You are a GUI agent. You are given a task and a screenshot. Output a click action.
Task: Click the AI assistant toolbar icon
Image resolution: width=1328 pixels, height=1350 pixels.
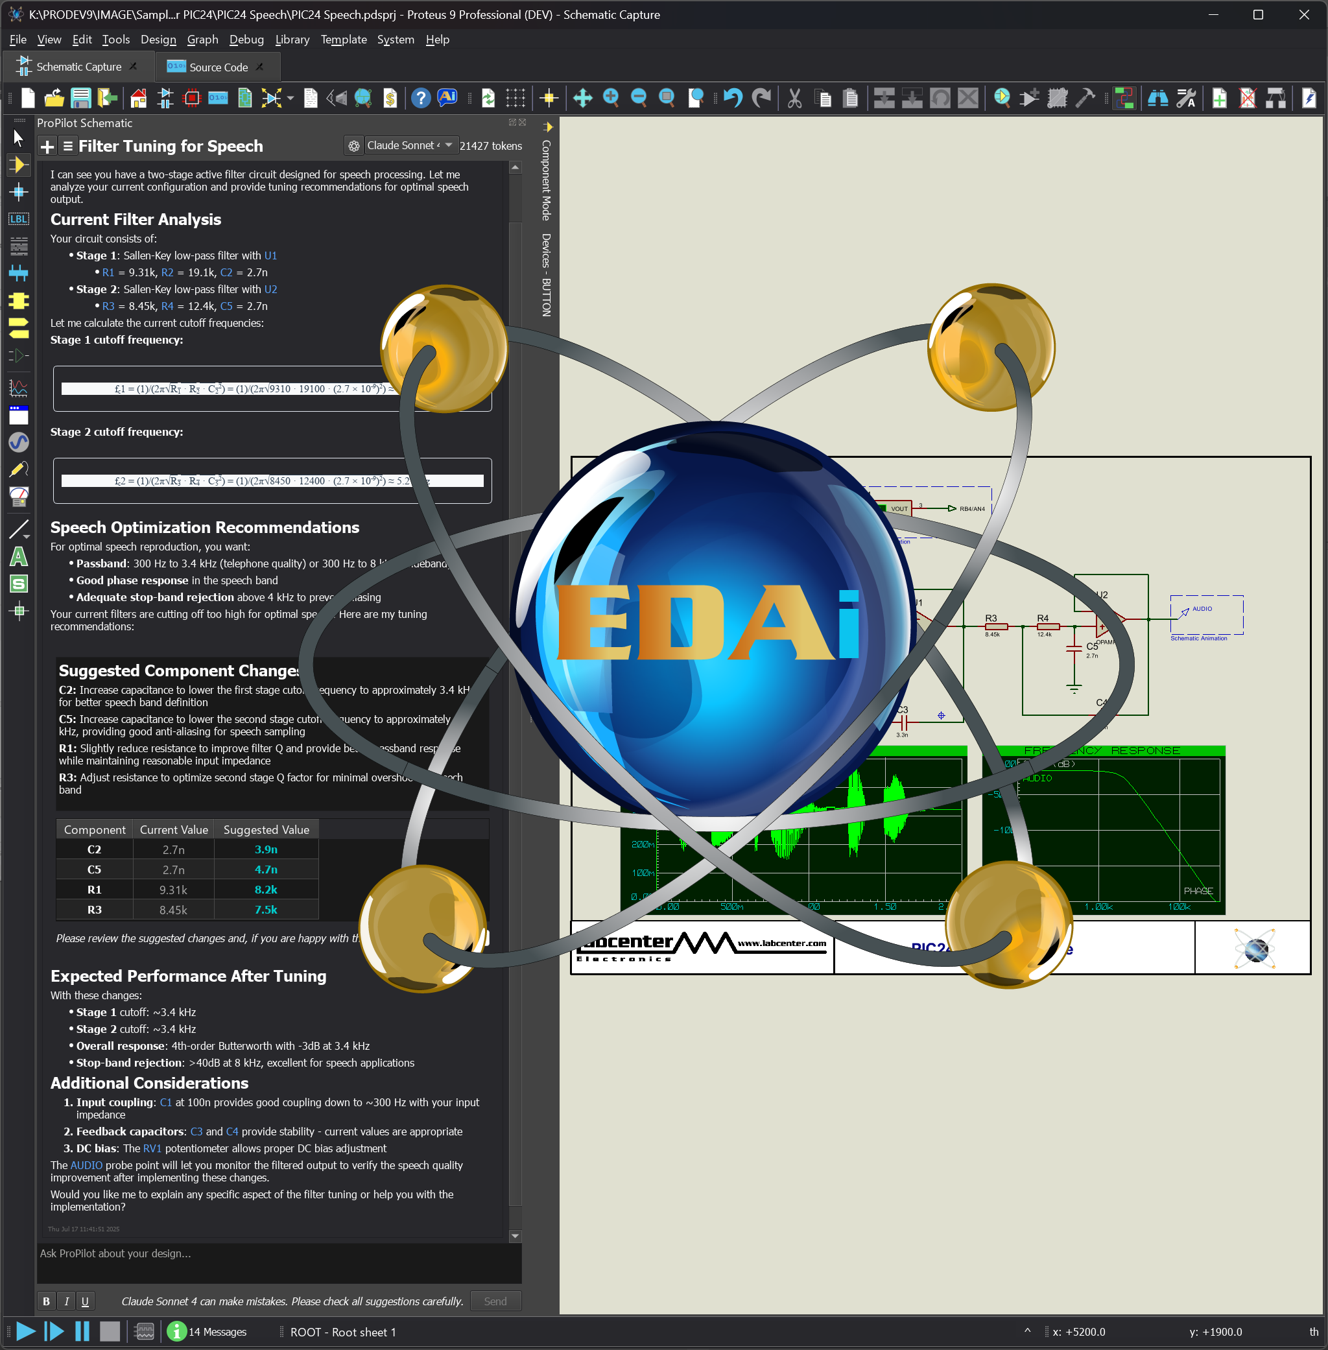pyautogui.click(x=447, y=99)
